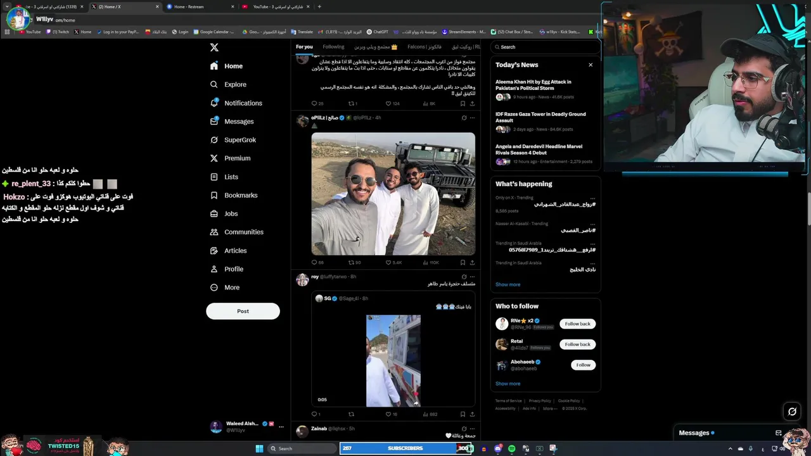The image size is (811, 456).
Task: Play the SG quoted video
Action: click(x=393, y=360)
